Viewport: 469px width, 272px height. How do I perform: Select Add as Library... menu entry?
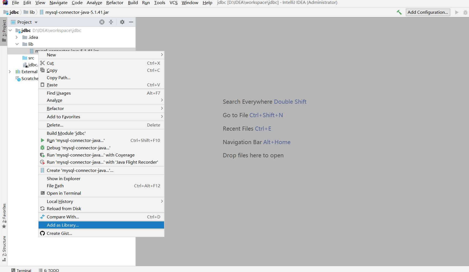pos(101,225)
